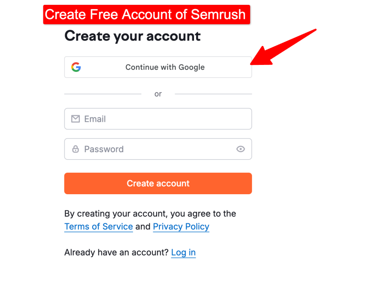The height and width of the screenshot is (285, 388).
Task: Click the padlock icon in the Password field
Action: [76, 149]
